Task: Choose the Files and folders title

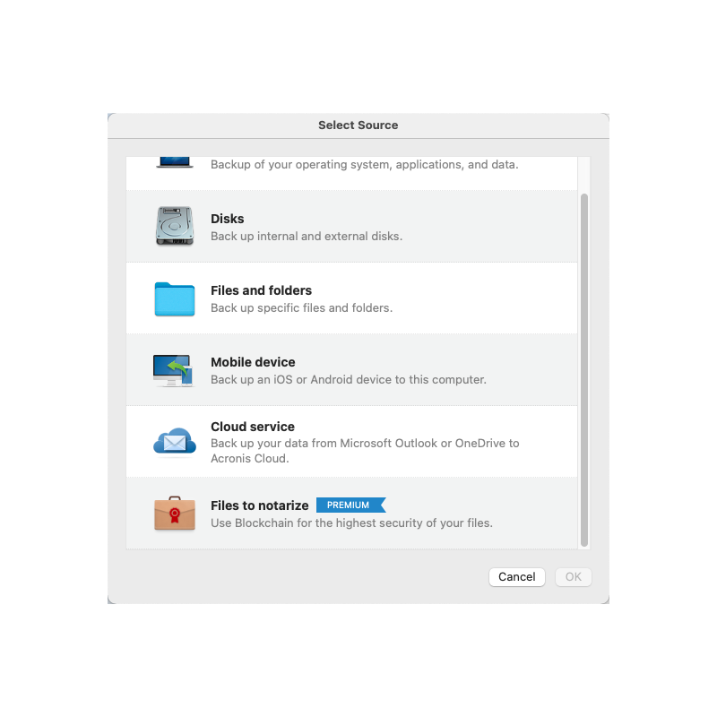Action: click(261, 290)
